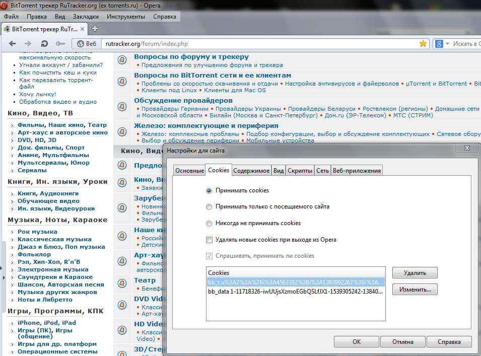Select the bb_t cookie row
The image size is (481, 356).
(x=296, y=282)
